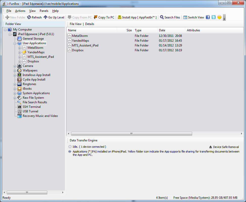Switch to Details tab

90,24
